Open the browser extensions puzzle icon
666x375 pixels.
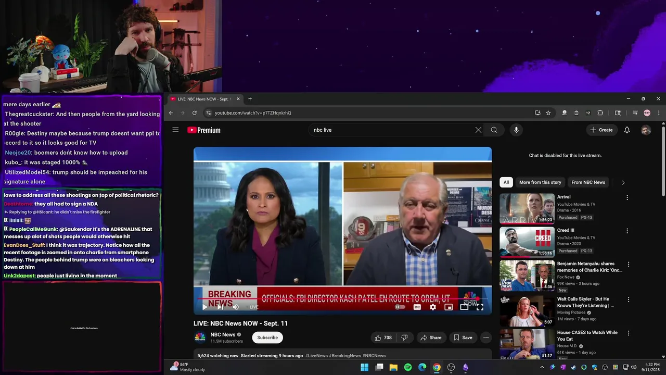(600, 113)
